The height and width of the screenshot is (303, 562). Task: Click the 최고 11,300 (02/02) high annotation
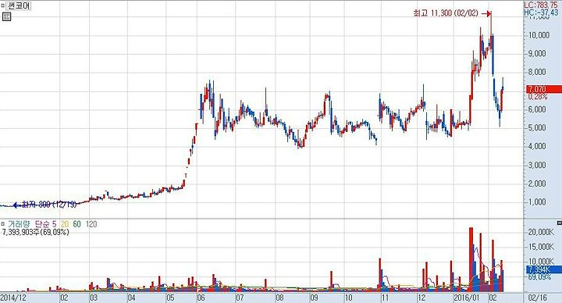tap(446, 13)
